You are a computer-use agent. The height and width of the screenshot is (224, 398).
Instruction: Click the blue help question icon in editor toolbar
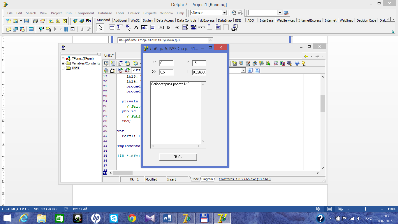297,63
